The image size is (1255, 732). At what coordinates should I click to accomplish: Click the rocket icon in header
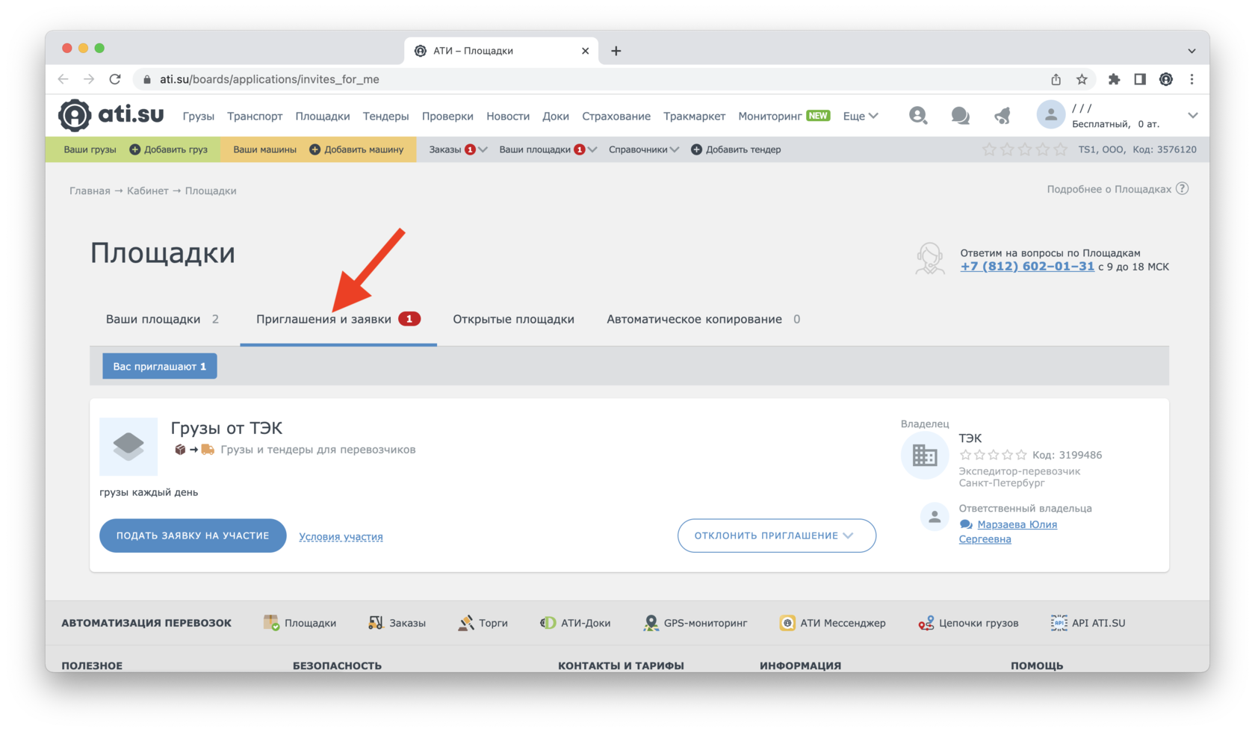pyautogui.click(x=1003, y=116)
